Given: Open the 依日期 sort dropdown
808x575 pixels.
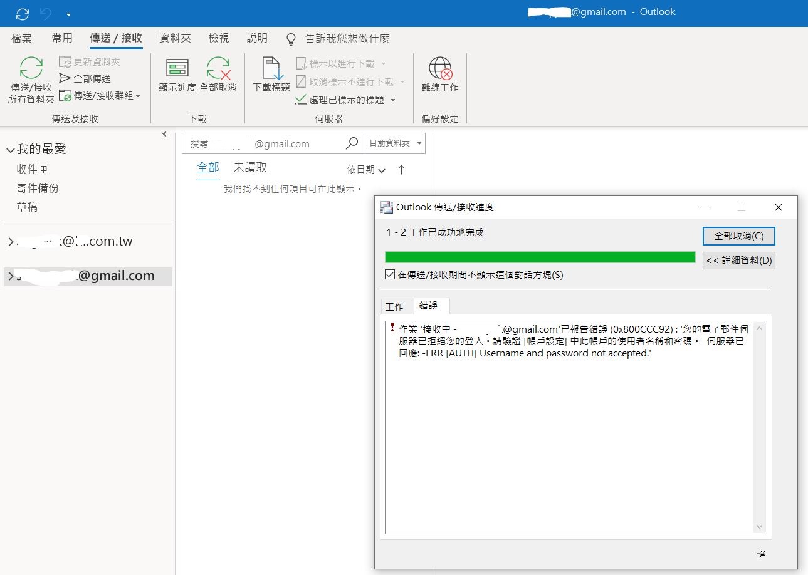Looking at the screenshot, I should point(366,170).
